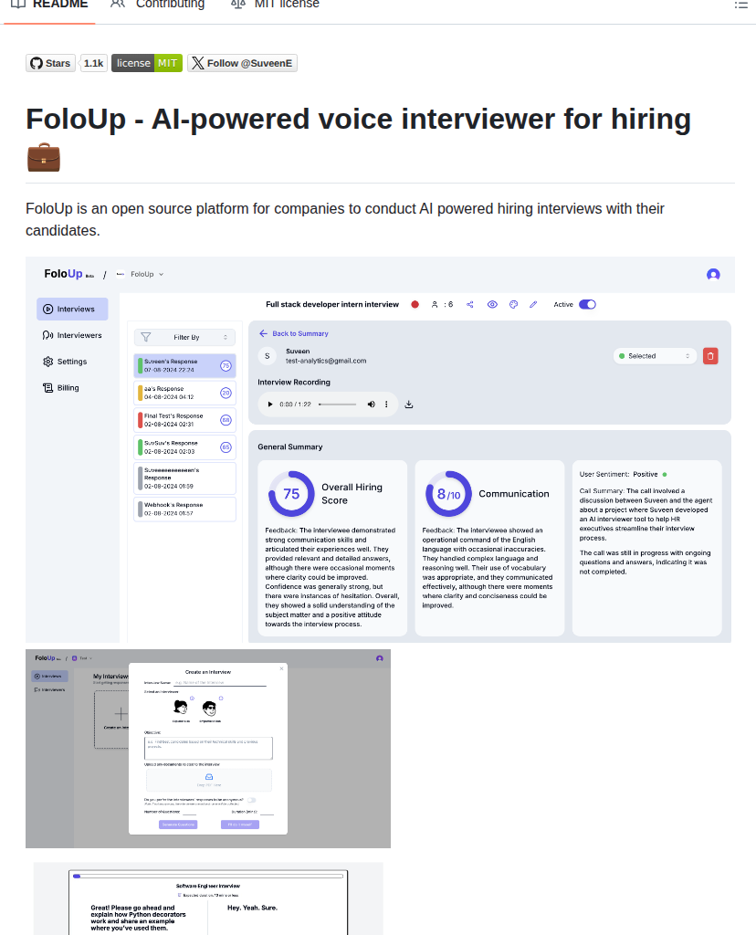
Task: Click the GitHub Stars badge
Action: pos(51,63)
